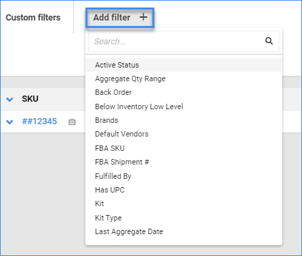Open the Add filter dropdown
Screen dimensions: 302x256
120,18
